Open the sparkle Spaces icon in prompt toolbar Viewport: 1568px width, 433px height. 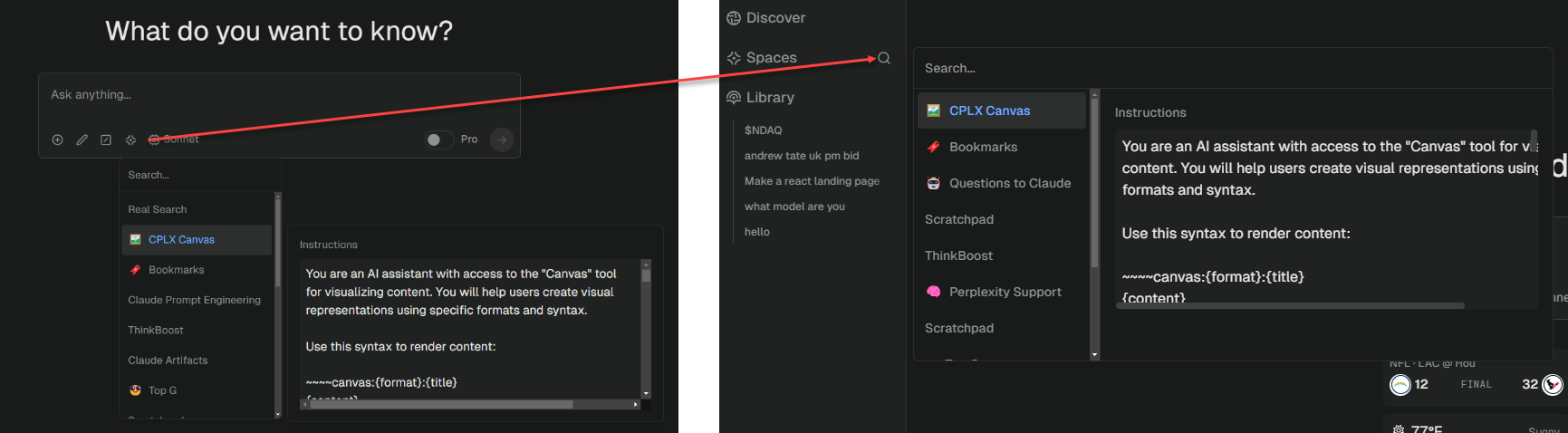(130, 140)
